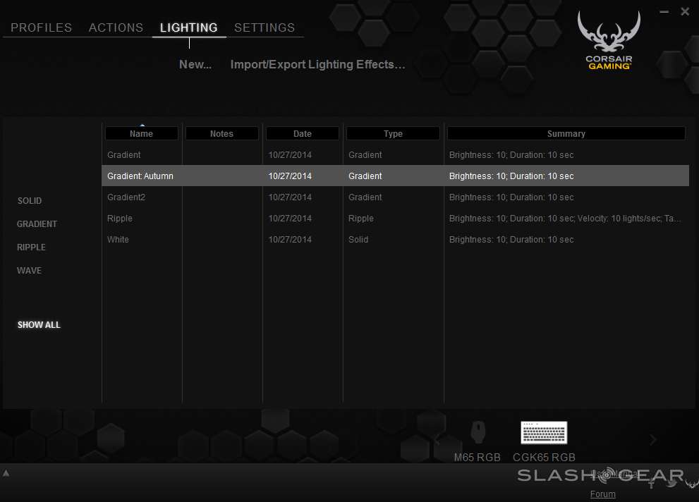Go to the Settings tab
This screenshot has height=502, width=699.
point(265,27)
